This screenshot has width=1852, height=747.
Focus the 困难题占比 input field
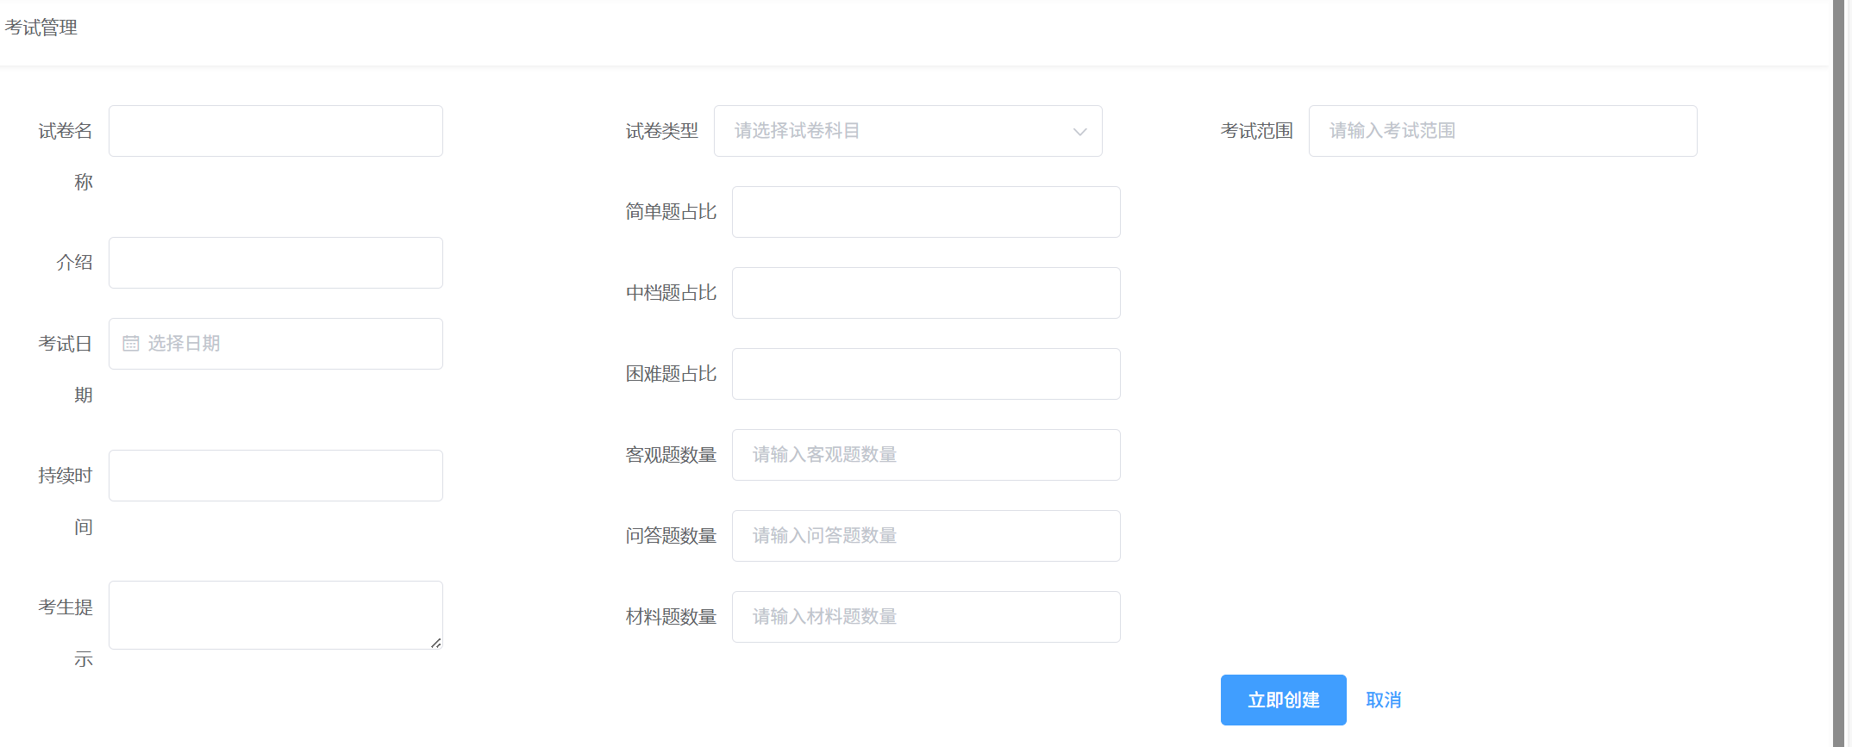926,374
